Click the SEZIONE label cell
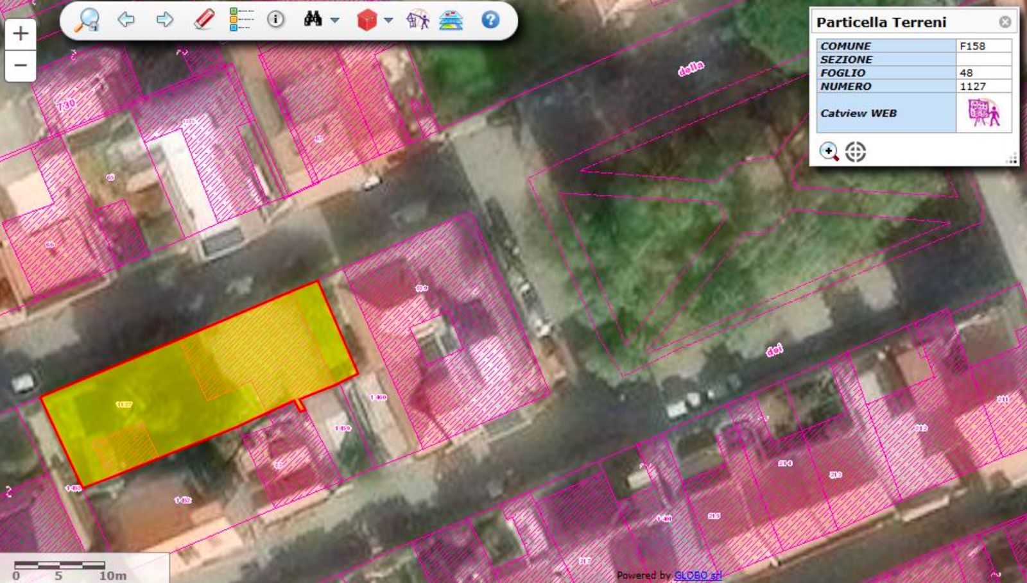This screenshot has height=583, width=1027. click(886, 60)
